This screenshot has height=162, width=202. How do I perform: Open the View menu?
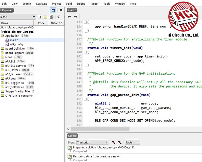coord(15,4)
